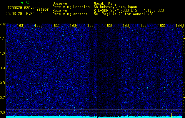
Task: Click the 1637 time axis label
Action: tap(126, 25)
